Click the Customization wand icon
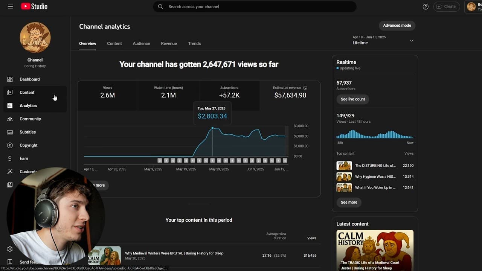 pyautogui.click(x=10, y=172)
